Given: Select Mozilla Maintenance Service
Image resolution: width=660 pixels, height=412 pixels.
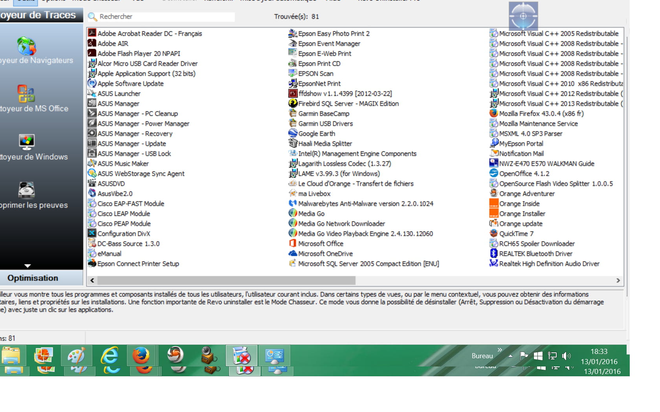Looking at the screenshot, I should coord(538,123).
